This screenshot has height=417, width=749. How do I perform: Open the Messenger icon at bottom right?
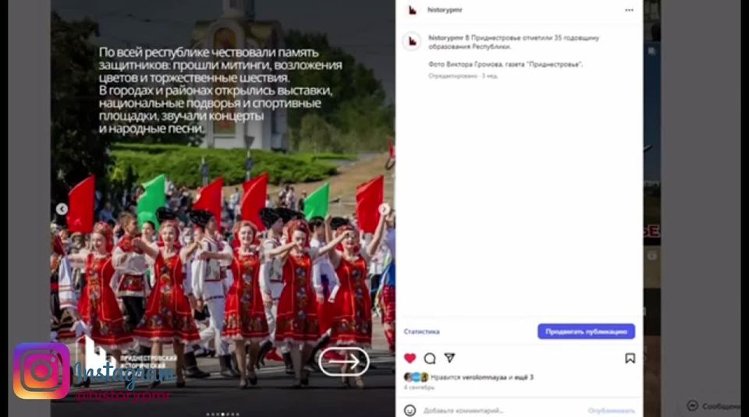coord(692,406)
